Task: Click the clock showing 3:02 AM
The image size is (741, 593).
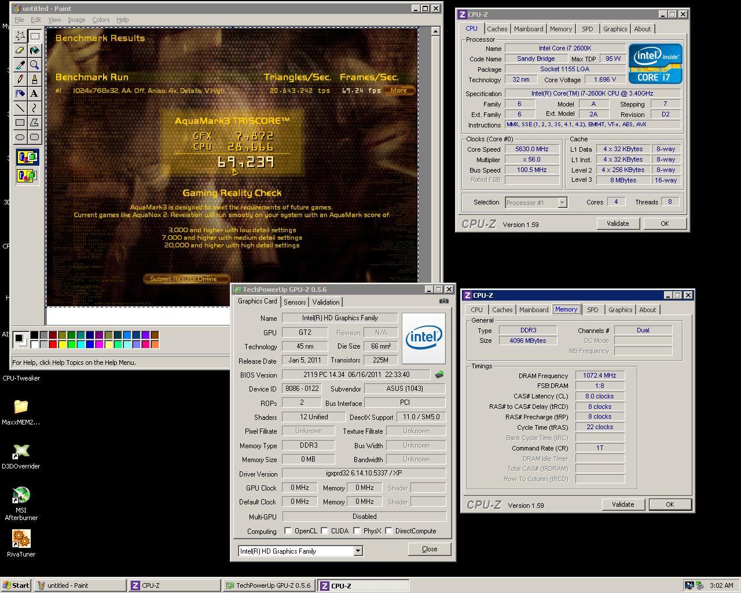Action: pos(721,585)
